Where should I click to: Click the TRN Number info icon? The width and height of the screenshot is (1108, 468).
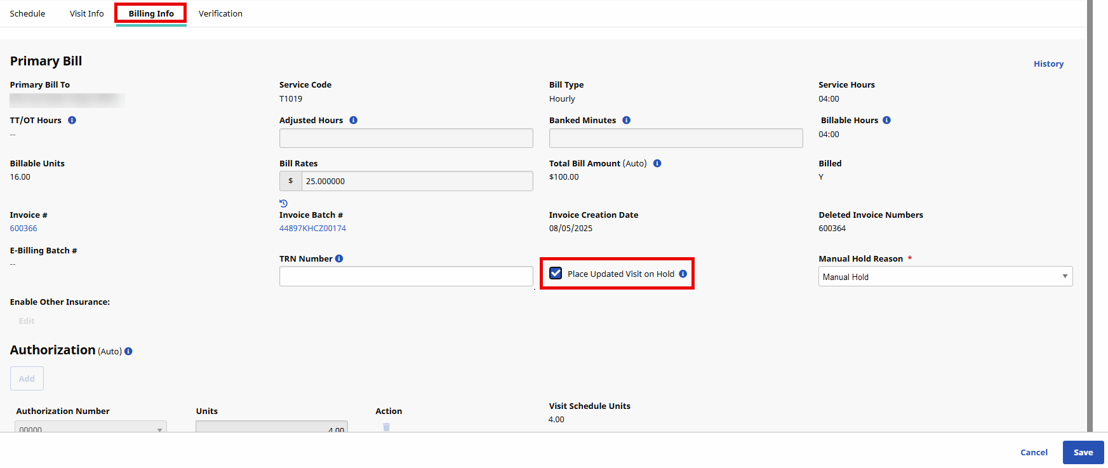(339, 258)
